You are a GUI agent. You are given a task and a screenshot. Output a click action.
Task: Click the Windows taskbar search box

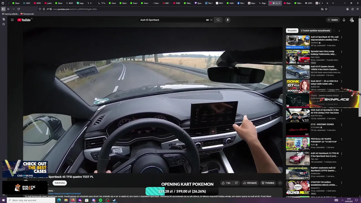30,200
